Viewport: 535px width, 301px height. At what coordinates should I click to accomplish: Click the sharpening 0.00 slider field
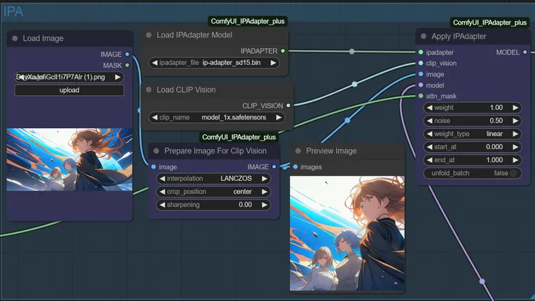pos(213,205)
